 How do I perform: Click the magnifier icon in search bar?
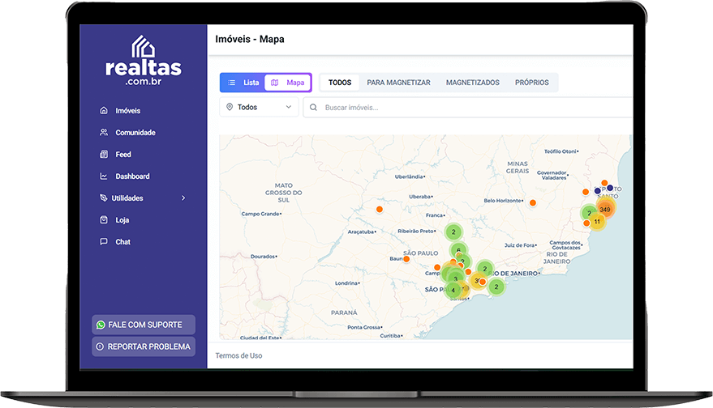[x=313, y=108]
